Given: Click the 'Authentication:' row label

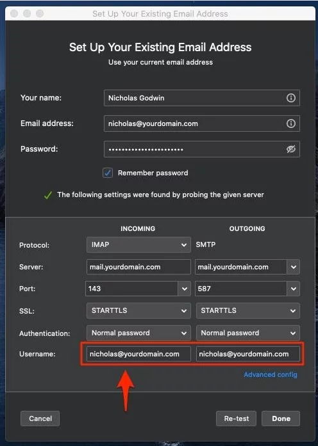Looking at the screenshot, I should click(45, 333).
